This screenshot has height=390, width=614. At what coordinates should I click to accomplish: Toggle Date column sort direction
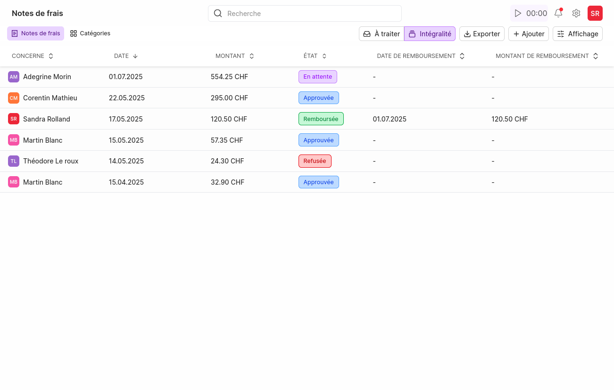135,56
